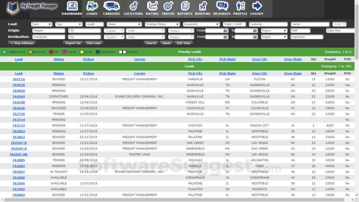The height and width of the screenshot is (202, 359).
Task: Click the vertical scrollbar down arrow
Action: tap(357, 195)
